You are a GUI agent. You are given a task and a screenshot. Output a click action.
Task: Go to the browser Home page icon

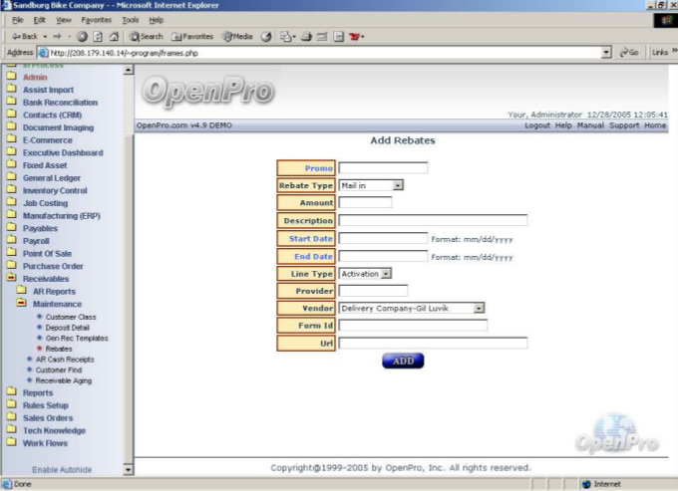click(x=112, y=36)
